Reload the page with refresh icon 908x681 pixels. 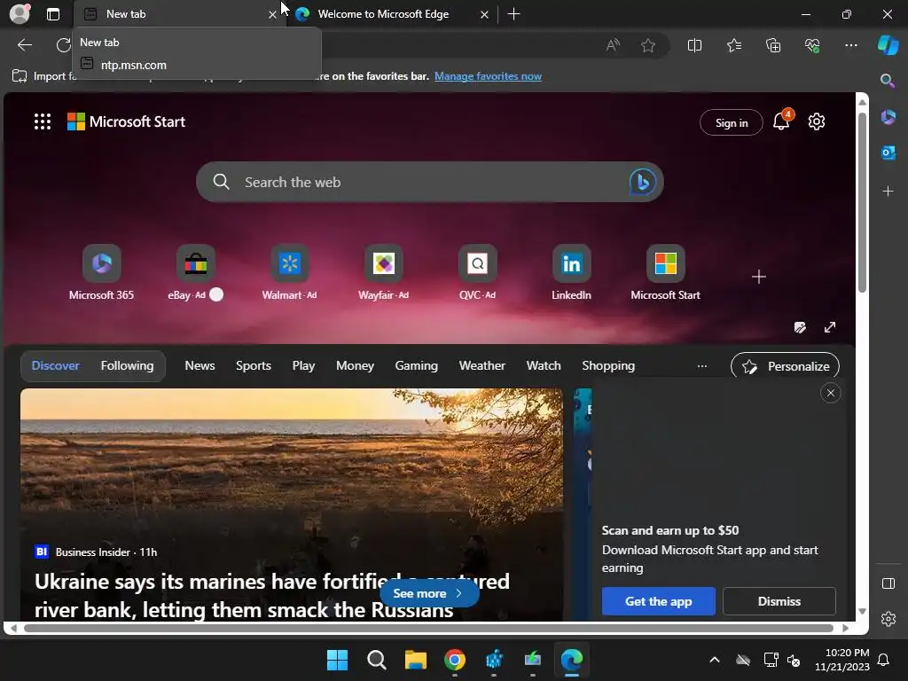pyautogui.click(x=63, y=45)
